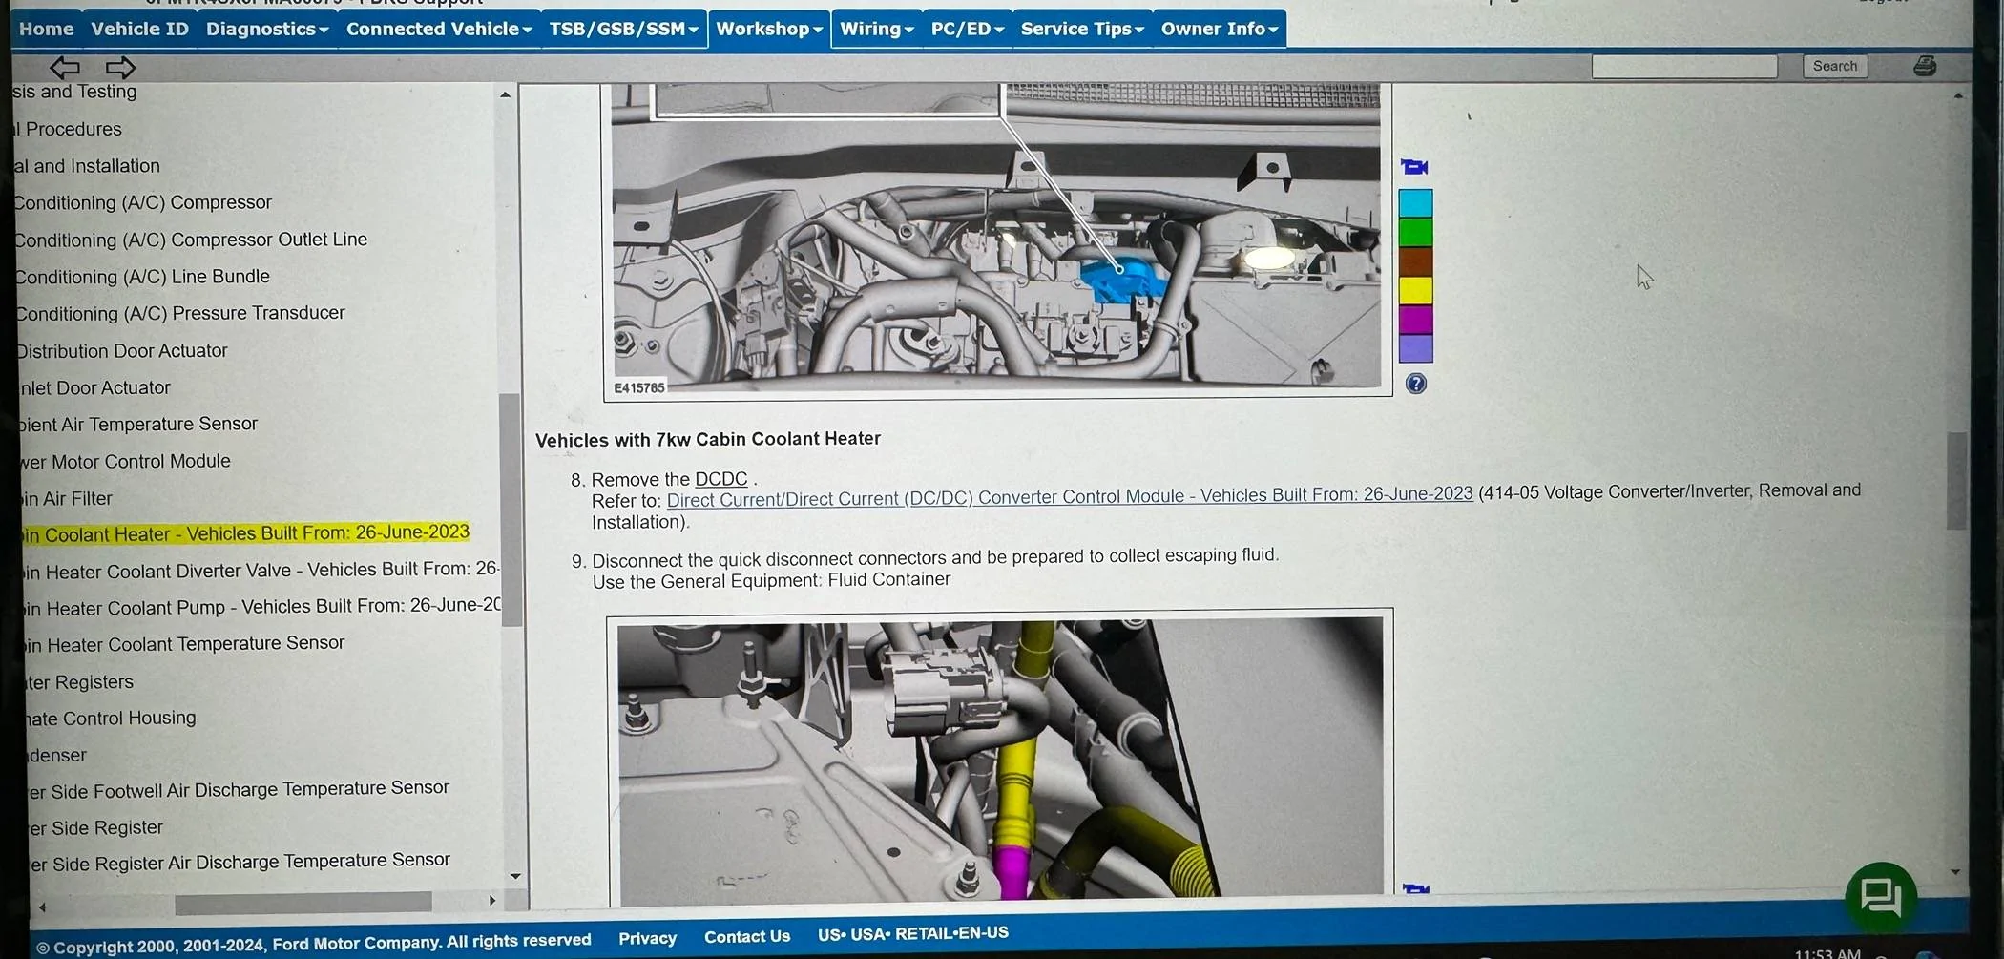Click the Privacy footer link

pyautogui.click(x=647, y=938)
